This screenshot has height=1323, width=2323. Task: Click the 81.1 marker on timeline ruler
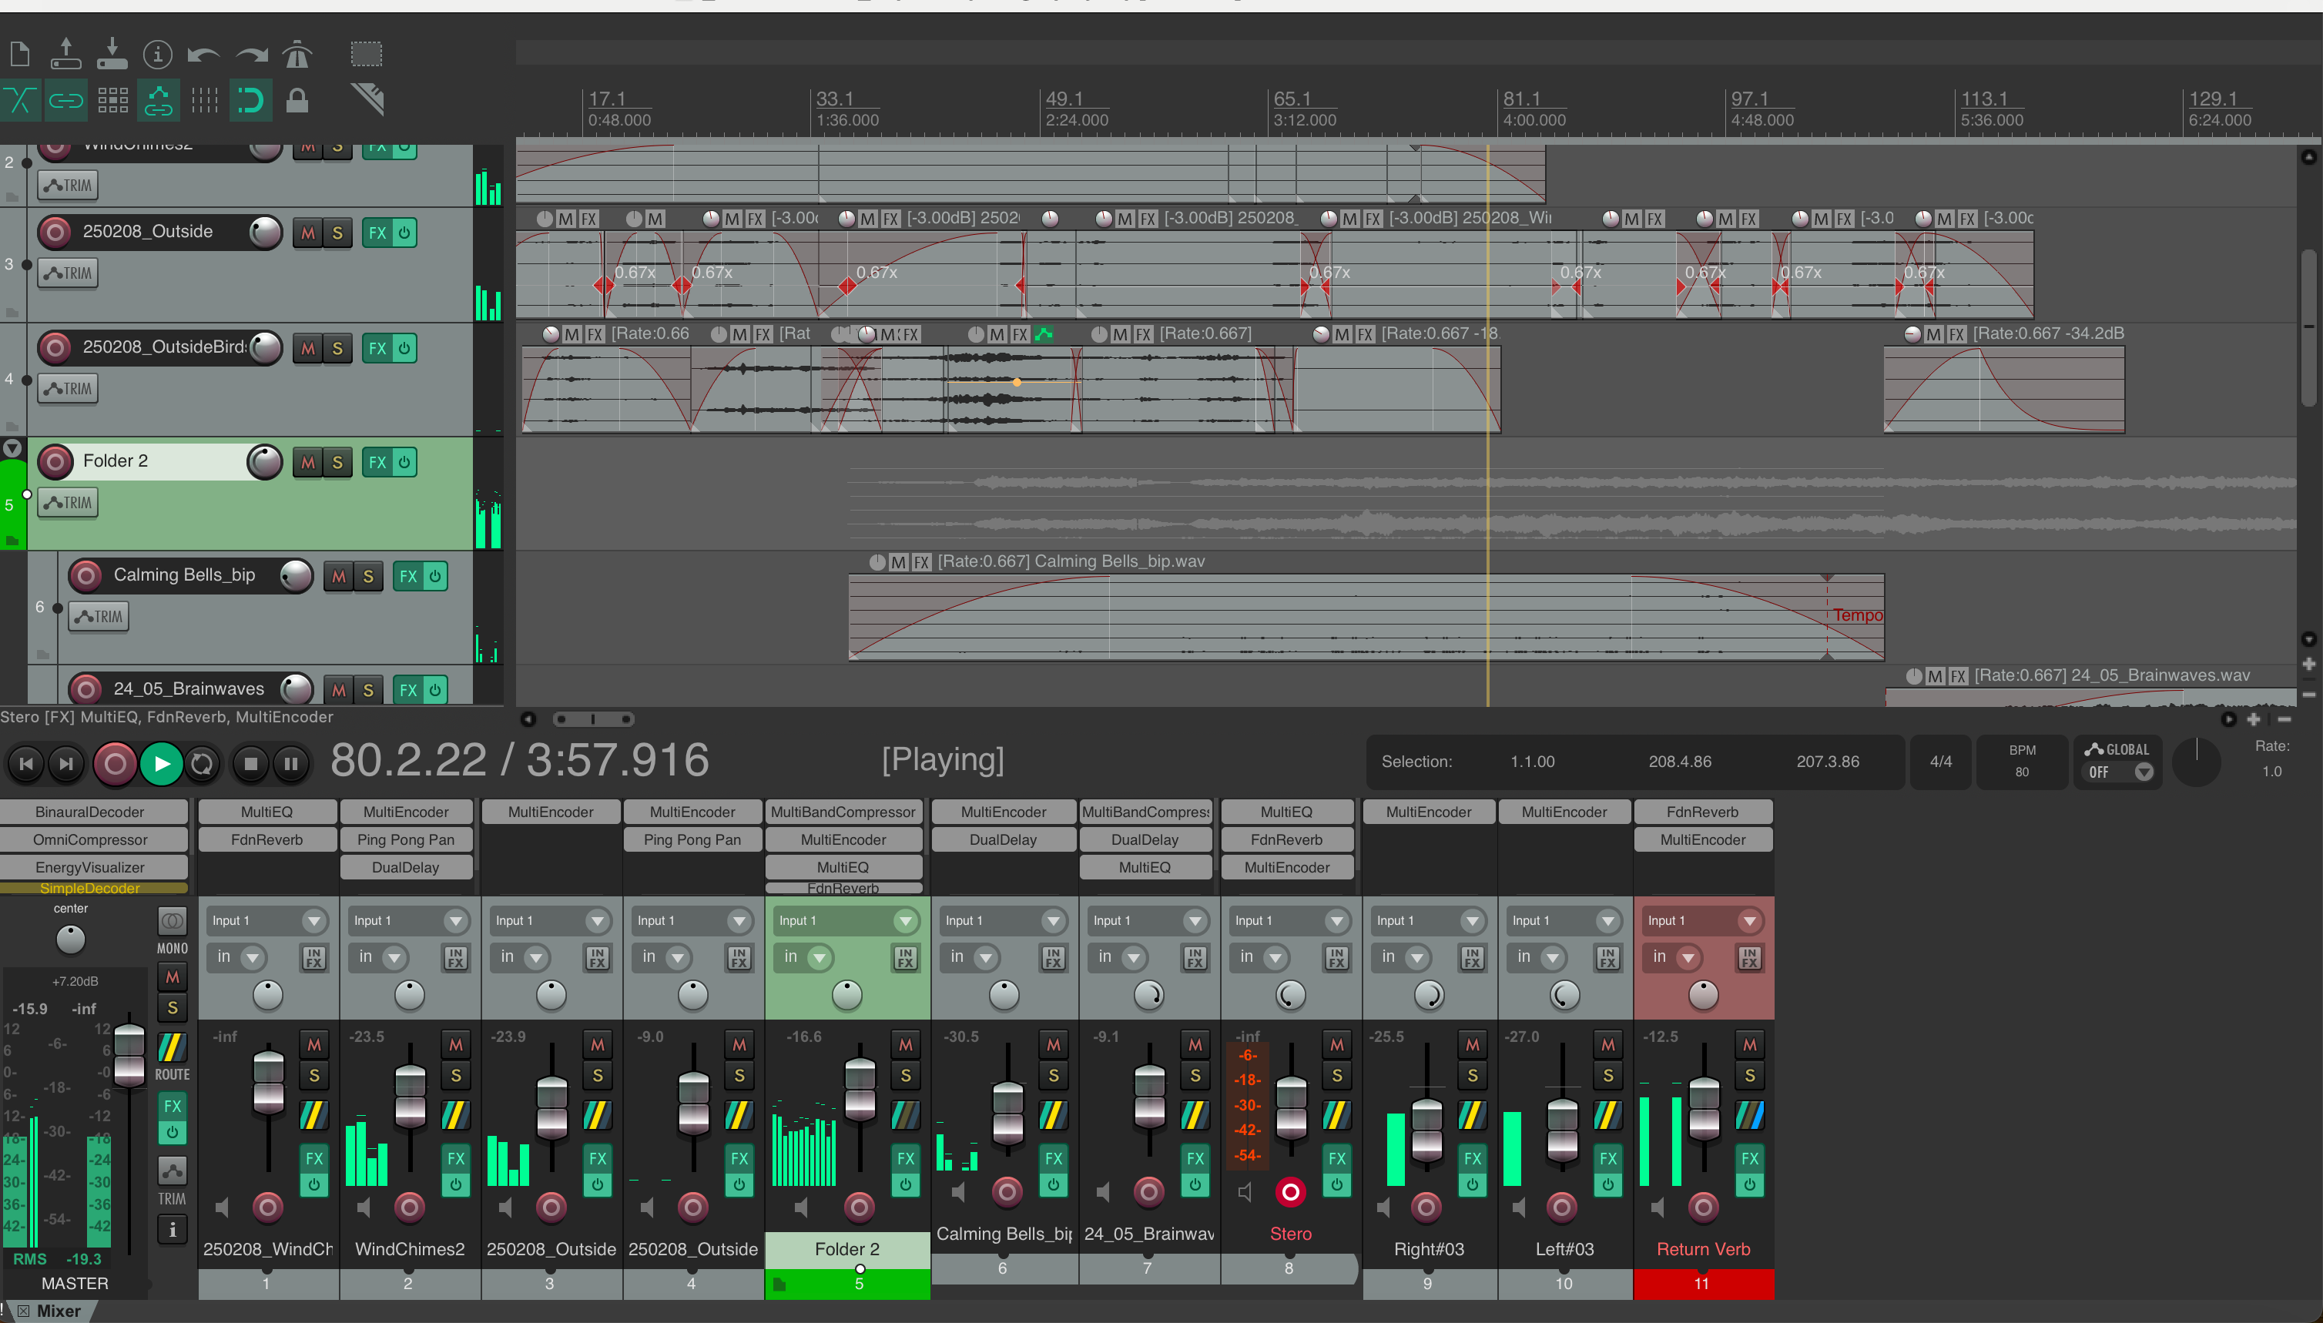tap(1521, 98)
